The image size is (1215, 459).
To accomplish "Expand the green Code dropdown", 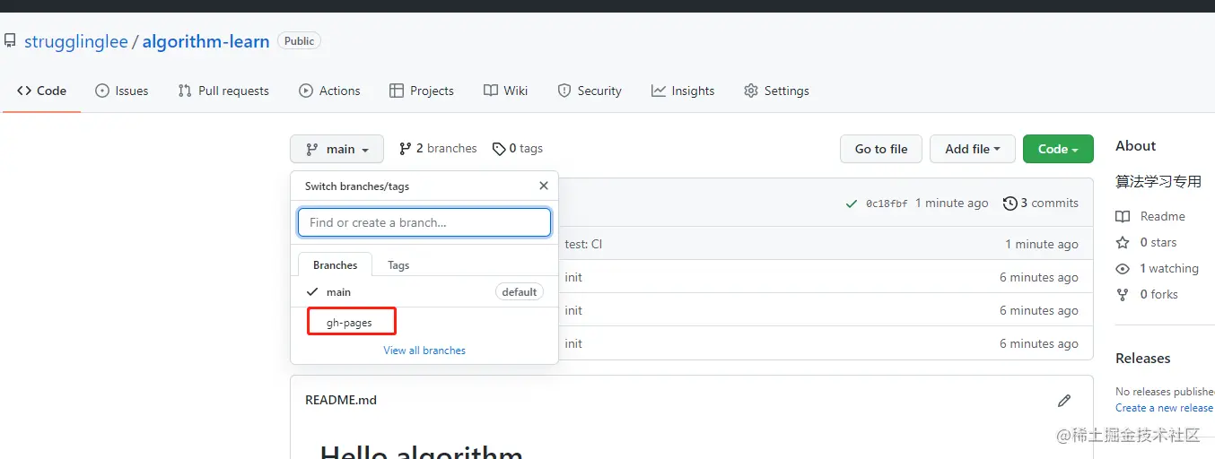I will [x=1058, y=149].
